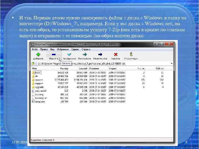The width and height of the screenshot is (199, 149).
Task: Sort by the Сжатый column header
Action: (83, 68)
